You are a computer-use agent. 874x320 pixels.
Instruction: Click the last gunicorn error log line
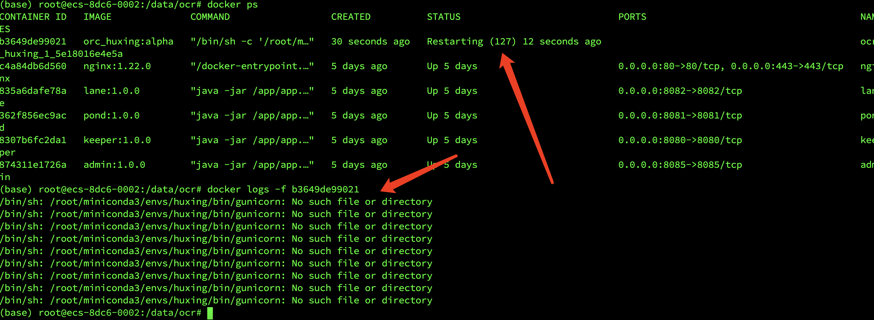pyautogui.click(x=216, y=300)
